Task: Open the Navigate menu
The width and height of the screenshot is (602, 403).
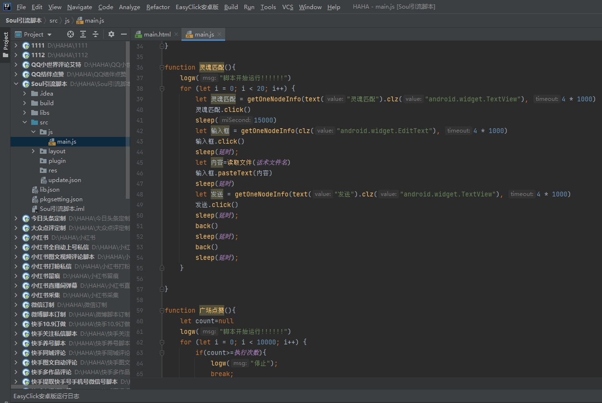Action: coord(80,7)
